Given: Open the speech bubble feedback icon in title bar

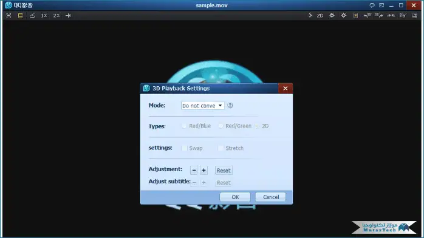Looking at the screenshot, I should tap(372, 5).
